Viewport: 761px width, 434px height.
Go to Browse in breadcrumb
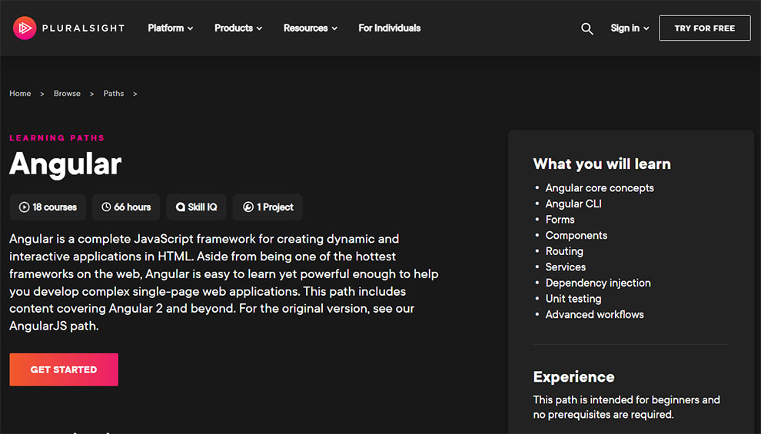click(x=67, y=94)
